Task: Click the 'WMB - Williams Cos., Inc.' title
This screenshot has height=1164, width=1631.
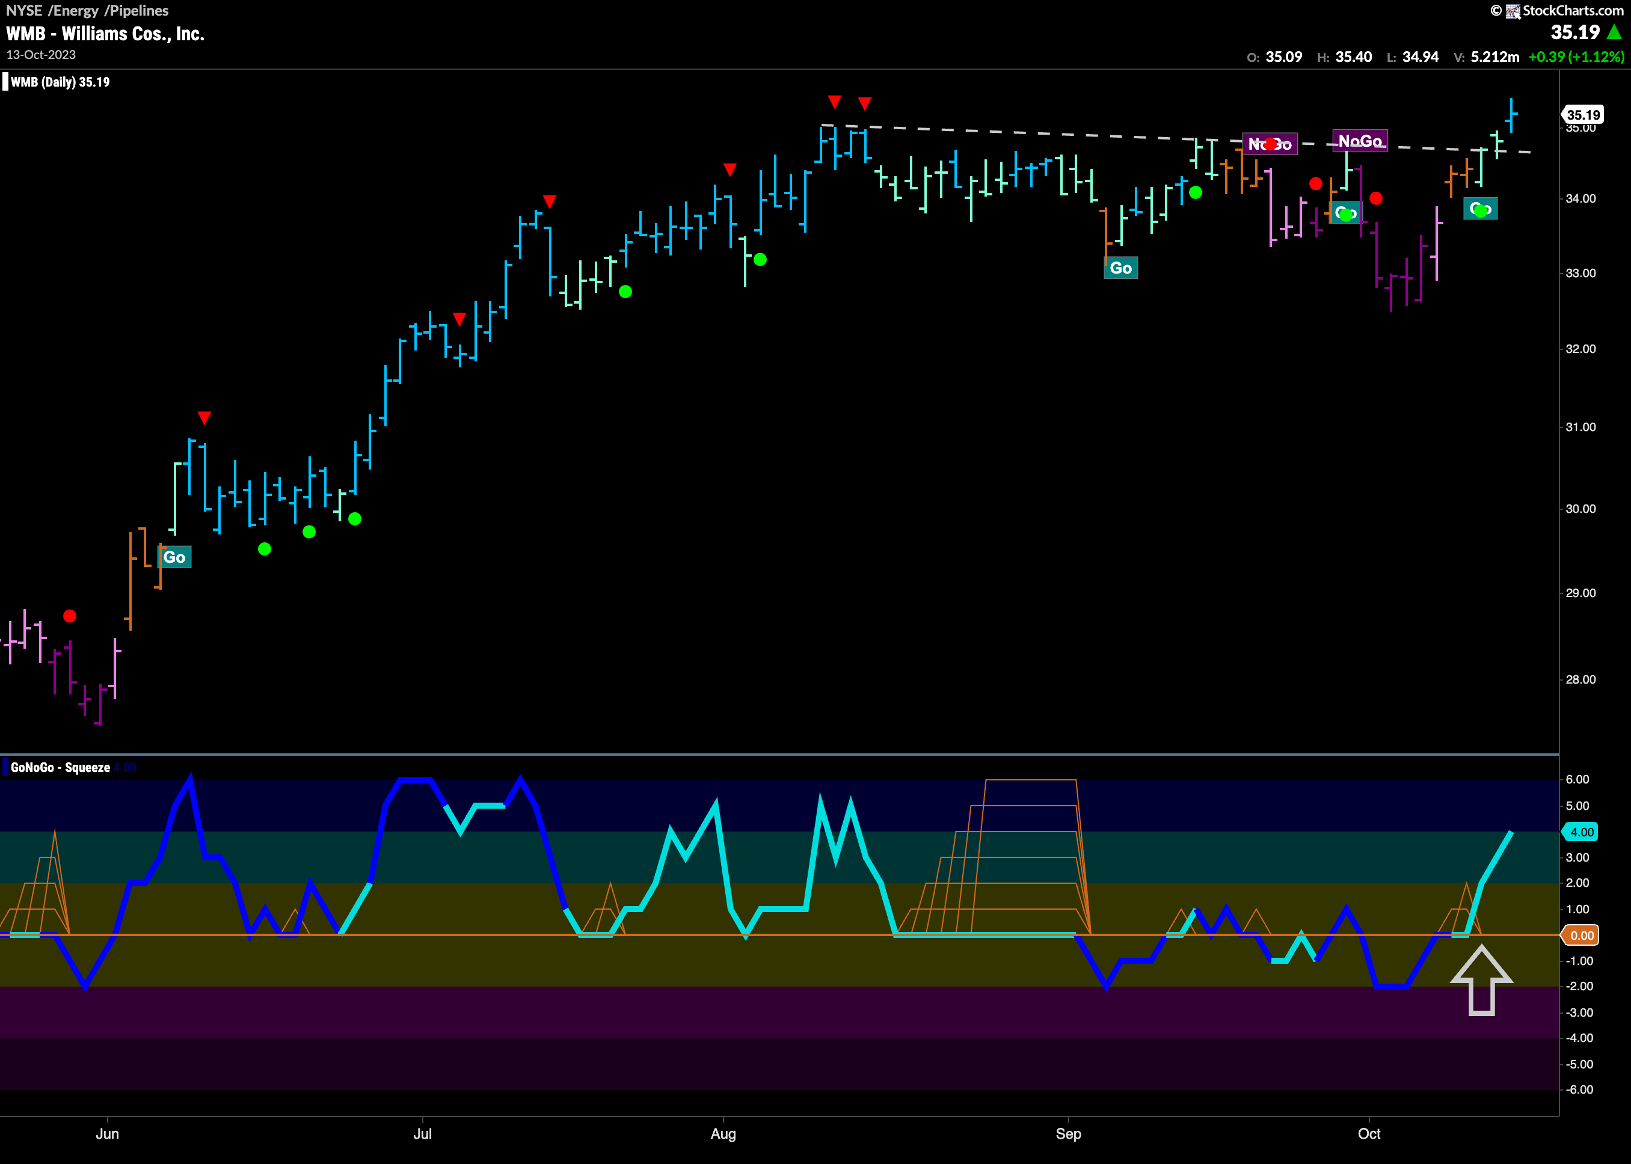Action: pyautogui.click(x=105, y=34)
